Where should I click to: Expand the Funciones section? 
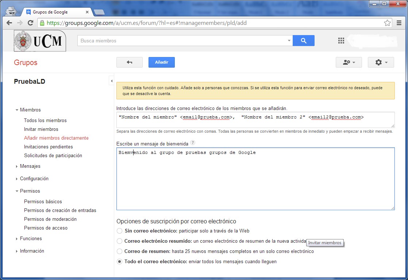(x=17, y=239)
